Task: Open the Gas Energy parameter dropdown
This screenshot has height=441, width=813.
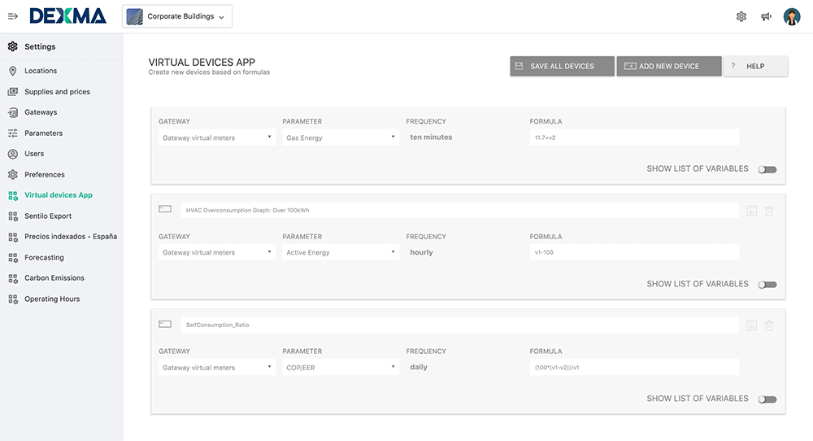Action: pos(341,138)
